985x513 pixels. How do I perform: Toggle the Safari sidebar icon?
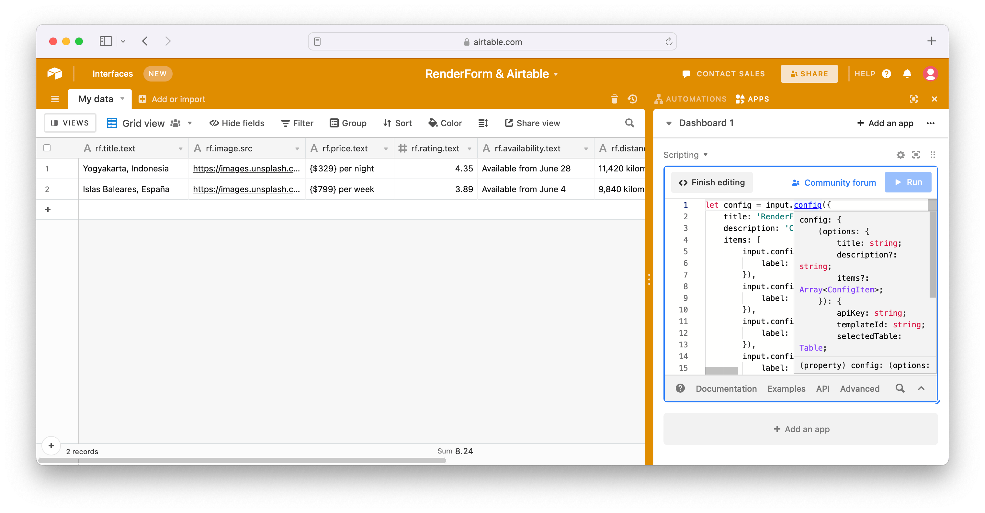pyautogui.click(x=106, y=41)
